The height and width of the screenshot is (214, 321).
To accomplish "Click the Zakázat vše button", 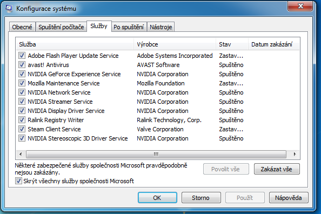I will (x=277, y=169).
